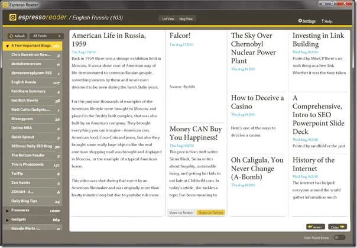The width and height of the screenshot is (357, 248).
Task: Click the espressoreader logo icon
Action: (x=13, y=17)
